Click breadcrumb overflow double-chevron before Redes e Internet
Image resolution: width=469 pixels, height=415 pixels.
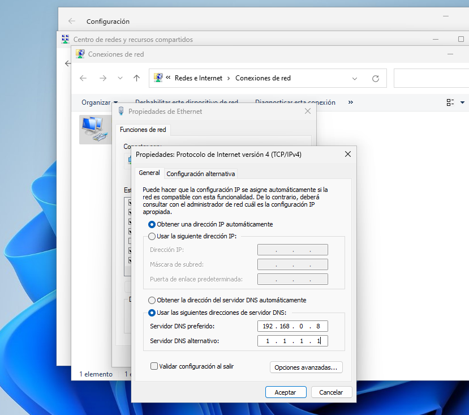(168, 77)
